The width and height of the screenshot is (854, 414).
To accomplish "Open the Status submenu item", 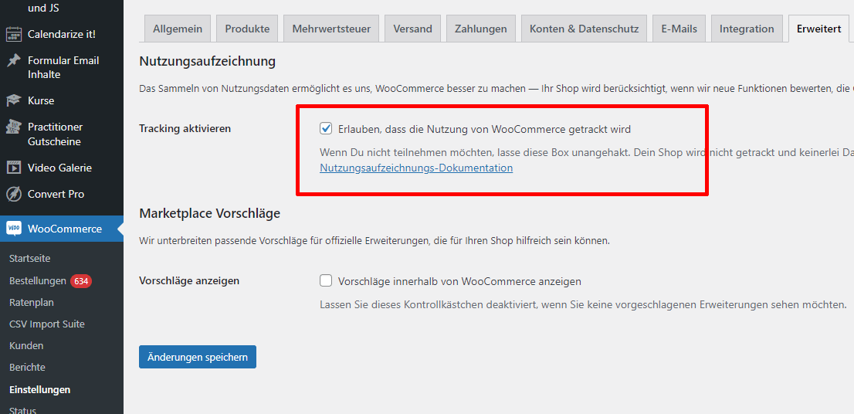I will pos(22,410).
